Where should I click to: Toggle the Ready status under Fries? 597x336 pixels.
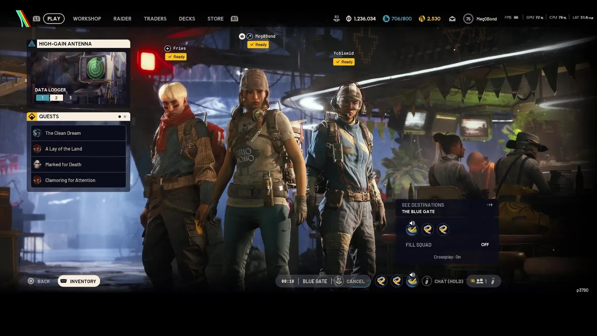pyautogui.click(x=176, y=57)
